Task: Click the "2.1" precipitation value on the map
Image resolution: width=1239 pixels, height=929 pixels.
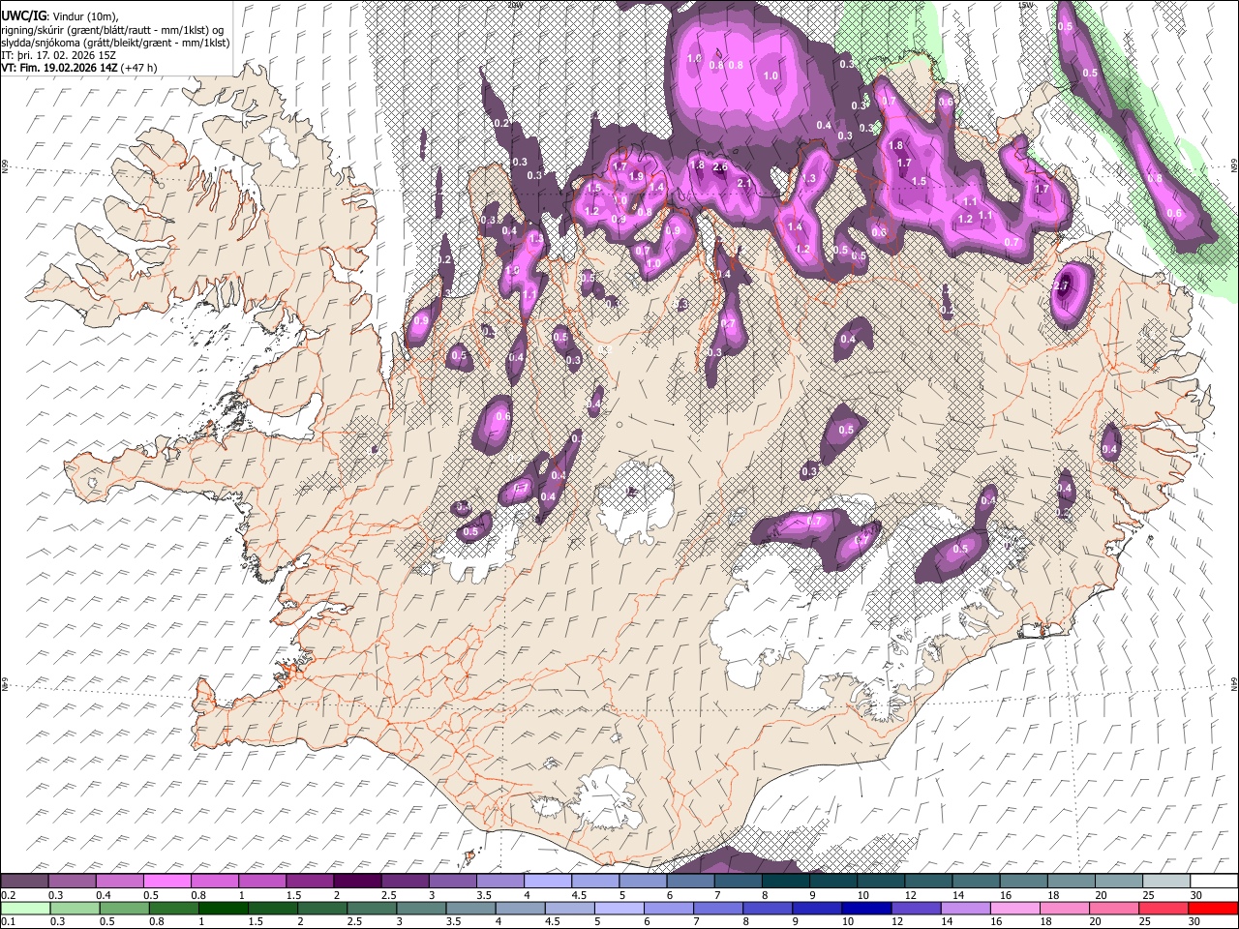Action: 745,183
